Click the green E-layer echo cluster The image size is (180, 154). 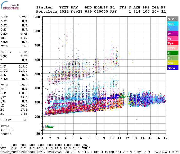pyautogui.click(x=49, y=127)
